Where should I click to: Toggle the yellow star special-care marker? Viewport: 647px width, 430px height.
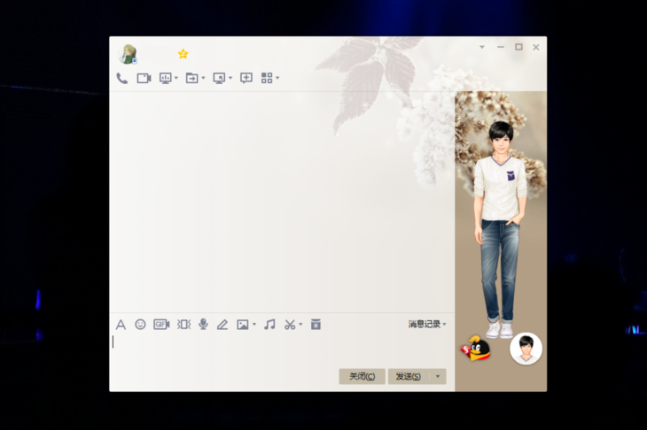(183, 54)
